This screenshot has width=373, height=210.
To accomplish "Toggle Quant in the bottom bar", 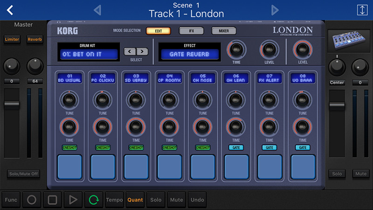I will (x=135, y=200).
